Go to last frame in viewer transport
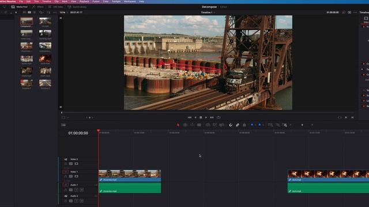The height and width of the screenshot is (207, 369). (x=212, y=117)
